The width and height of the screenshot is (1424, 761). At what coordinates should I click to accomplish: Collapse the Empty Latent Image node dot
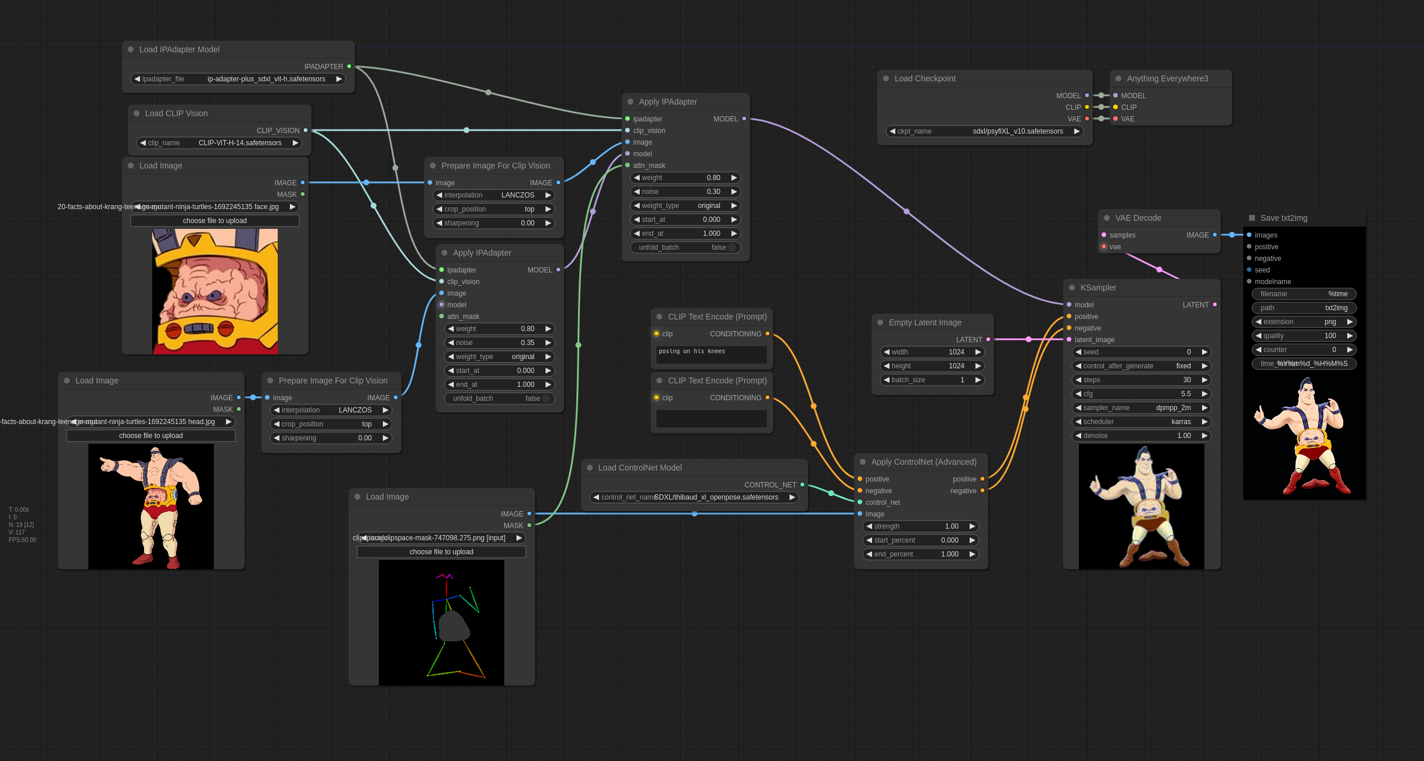880,322
